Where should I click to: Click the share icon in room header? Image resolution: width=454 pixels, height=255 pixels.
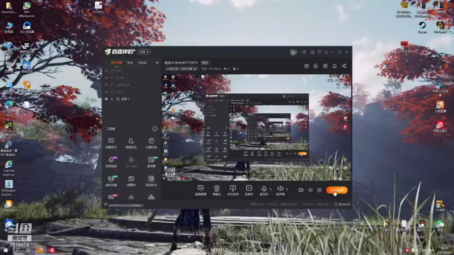pos(344,66)
